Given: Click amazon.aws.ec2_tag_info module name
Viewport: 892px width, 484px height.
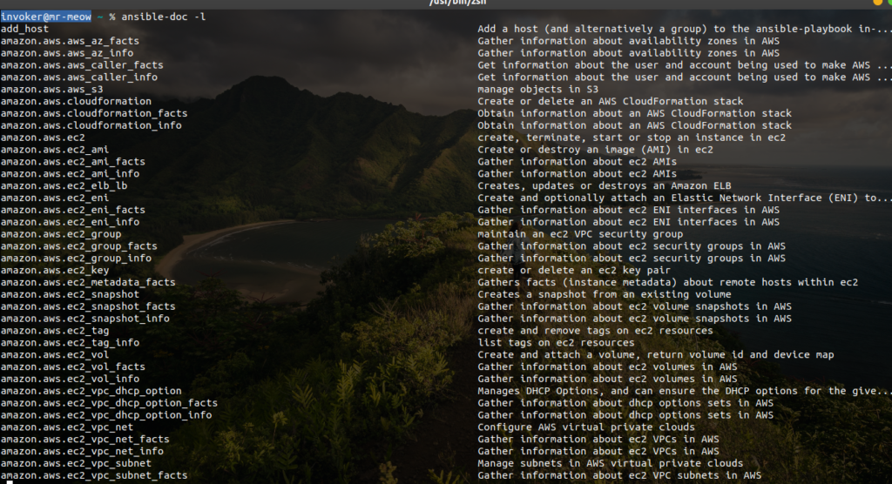Looking at the screenshot, I should pos(70,342).
